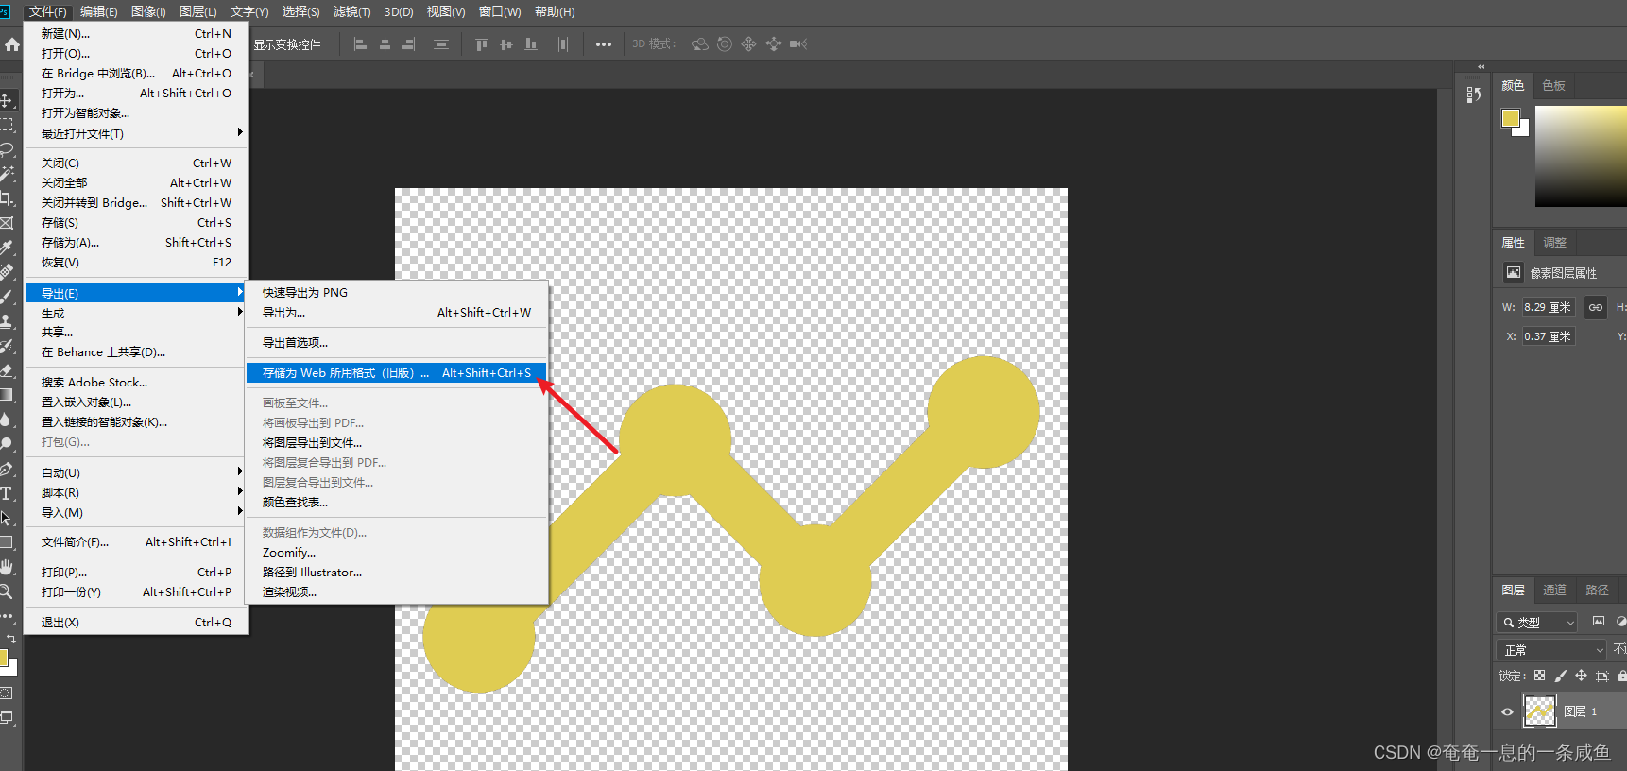The height and width of the screenshot is (771, 1627).
Task: Select the Eyedropper tool
Action: coord(7,248)
